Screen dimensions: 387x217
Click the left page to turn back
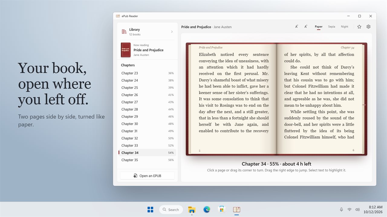pyautogui.click(x=233, y=99)
